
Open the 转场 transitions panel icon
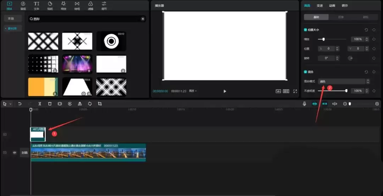(x=77, y=5)
